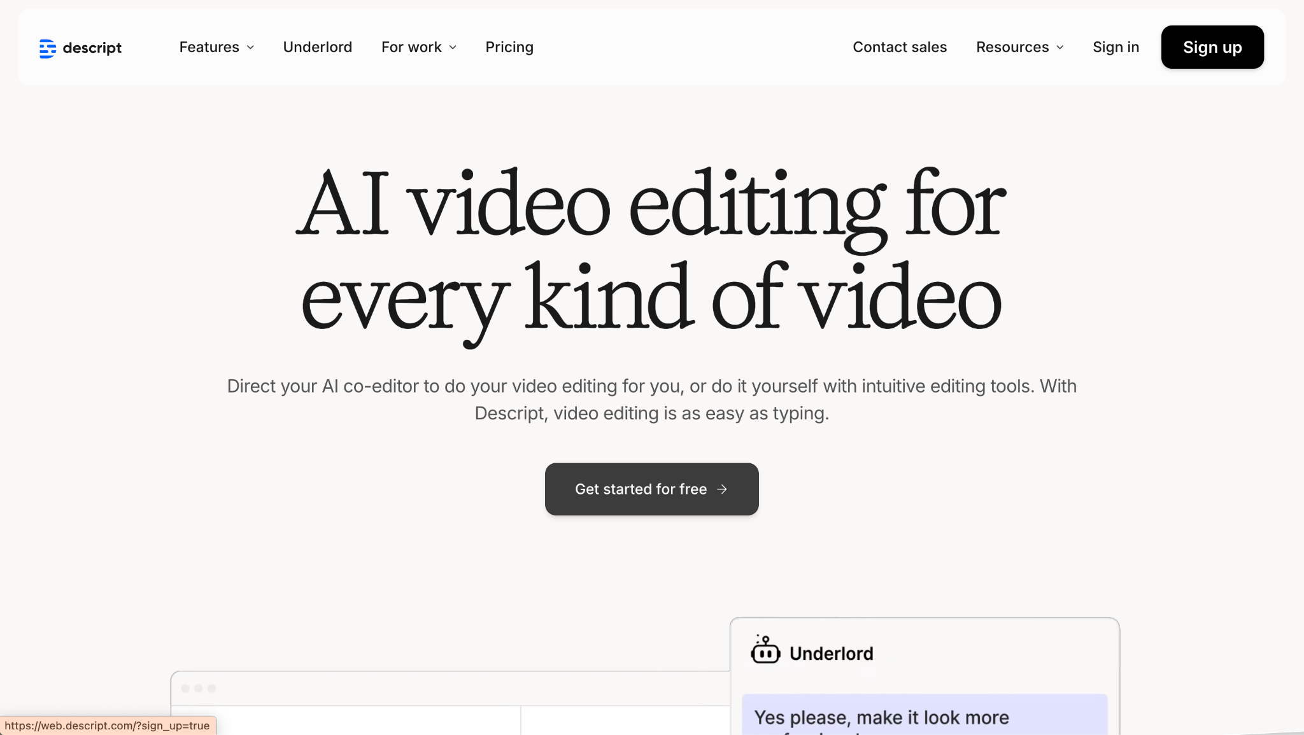Click the middle window dot on editor mockup
This screenshot has height=735, width=1304.
pyautogui.click(x=198, y=688)
